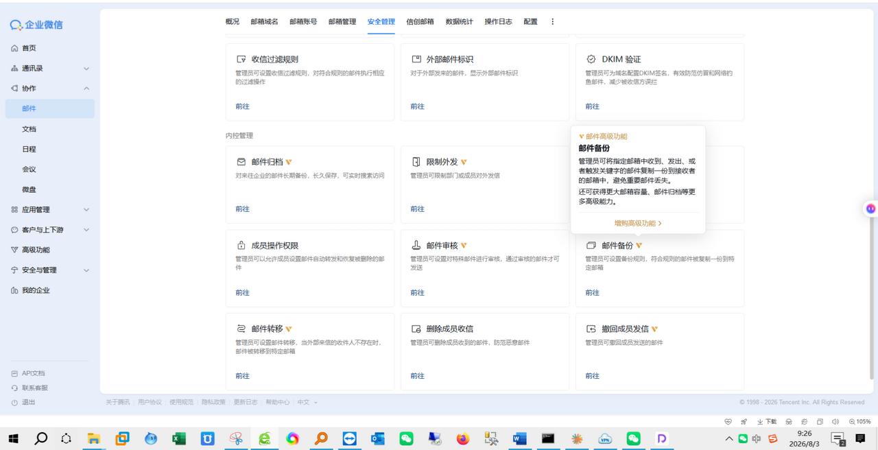Open the 中文 language dropdown in footer

click(x=307, y=402)
